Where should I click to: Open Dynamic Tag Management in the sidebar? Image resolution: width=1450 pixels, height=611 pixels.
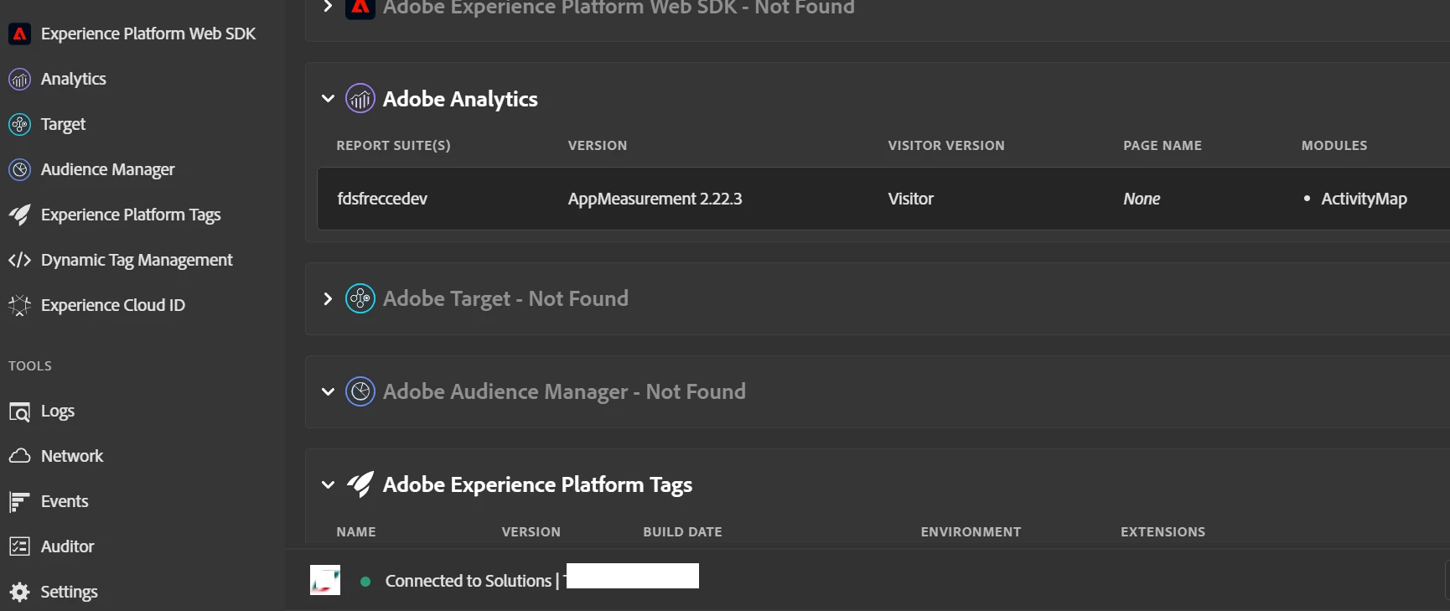coord(137,260)
